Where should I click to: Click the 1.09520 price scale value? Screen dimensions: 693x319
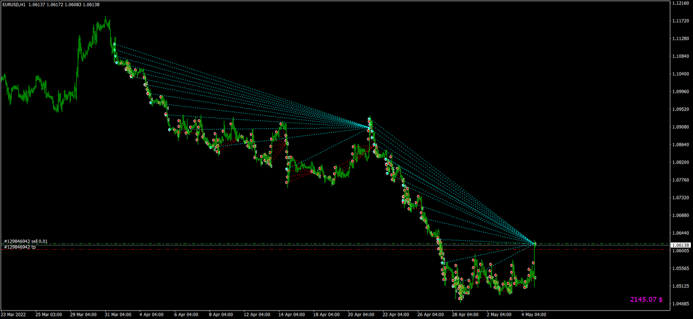point(680,109)
